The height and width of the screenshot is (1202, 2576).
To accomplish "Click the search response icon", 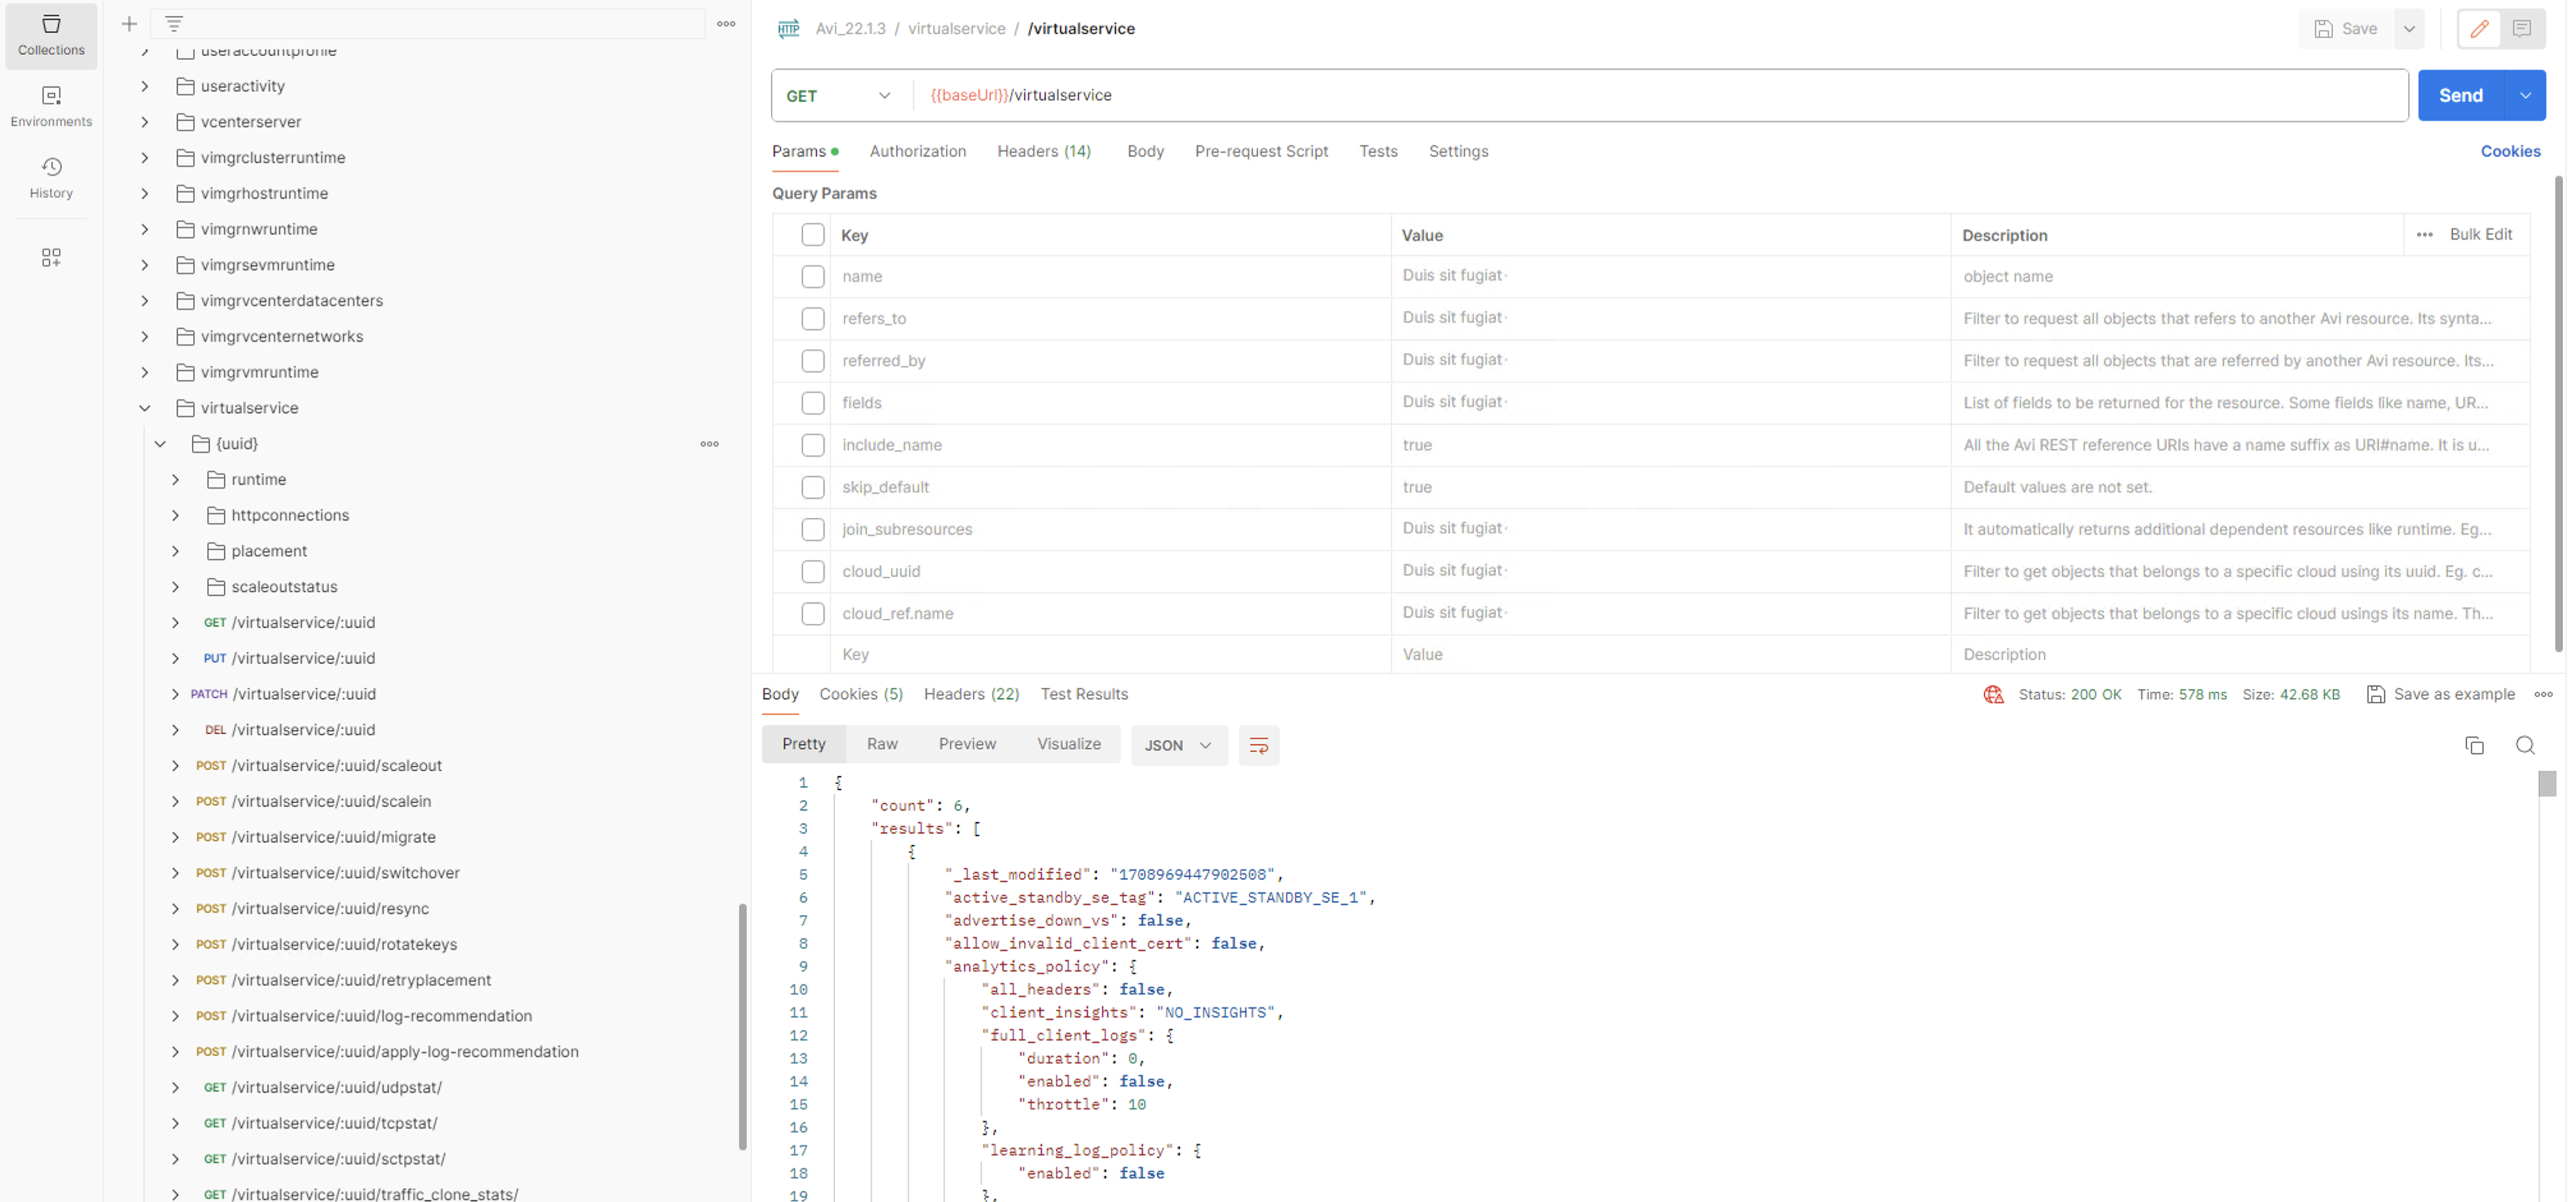I will [2524, 745].
